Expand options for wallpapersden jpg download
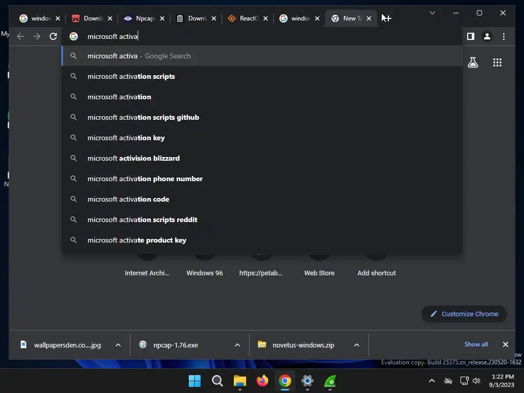This screenshot has width=524, height=393. click(x=118, y=345)
